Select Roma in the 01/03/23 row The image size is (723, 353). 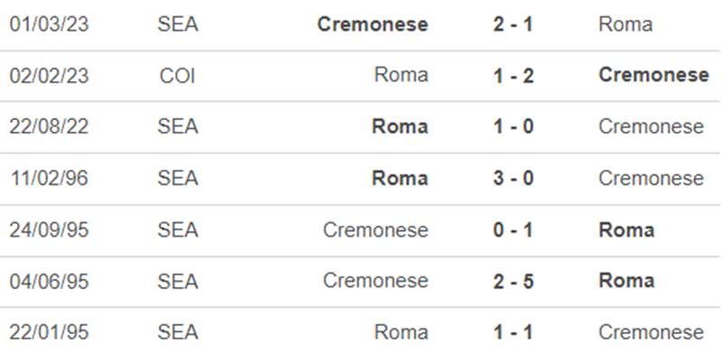coord(625,24)
